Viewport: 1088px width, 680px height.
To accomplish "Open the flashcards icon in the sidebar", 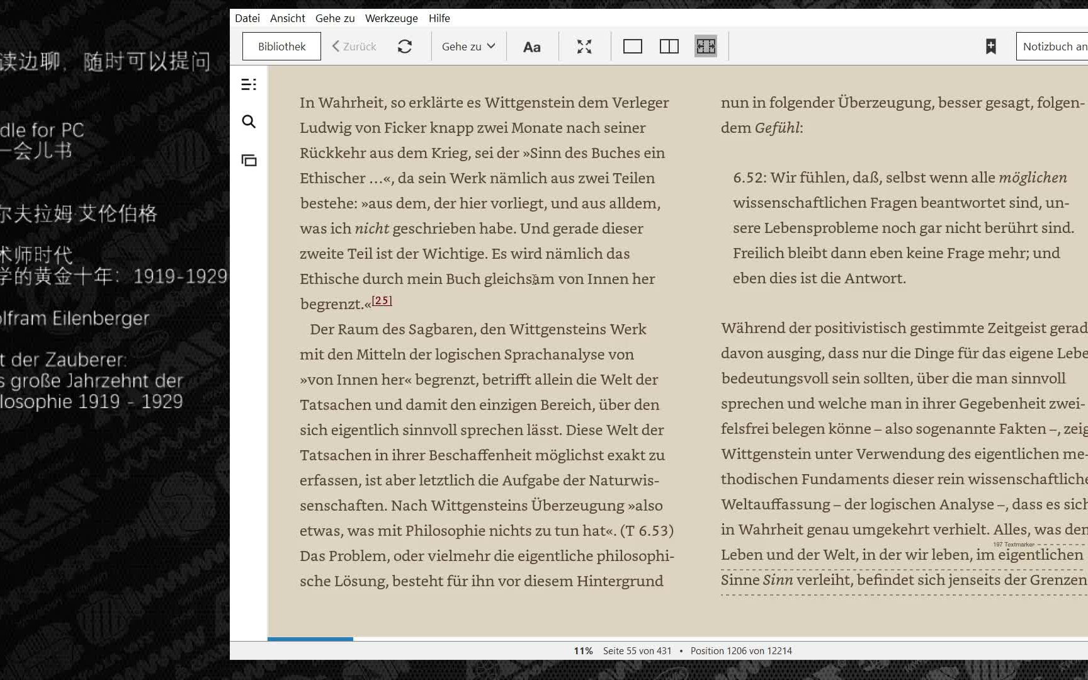I will (x=249, y=160).
